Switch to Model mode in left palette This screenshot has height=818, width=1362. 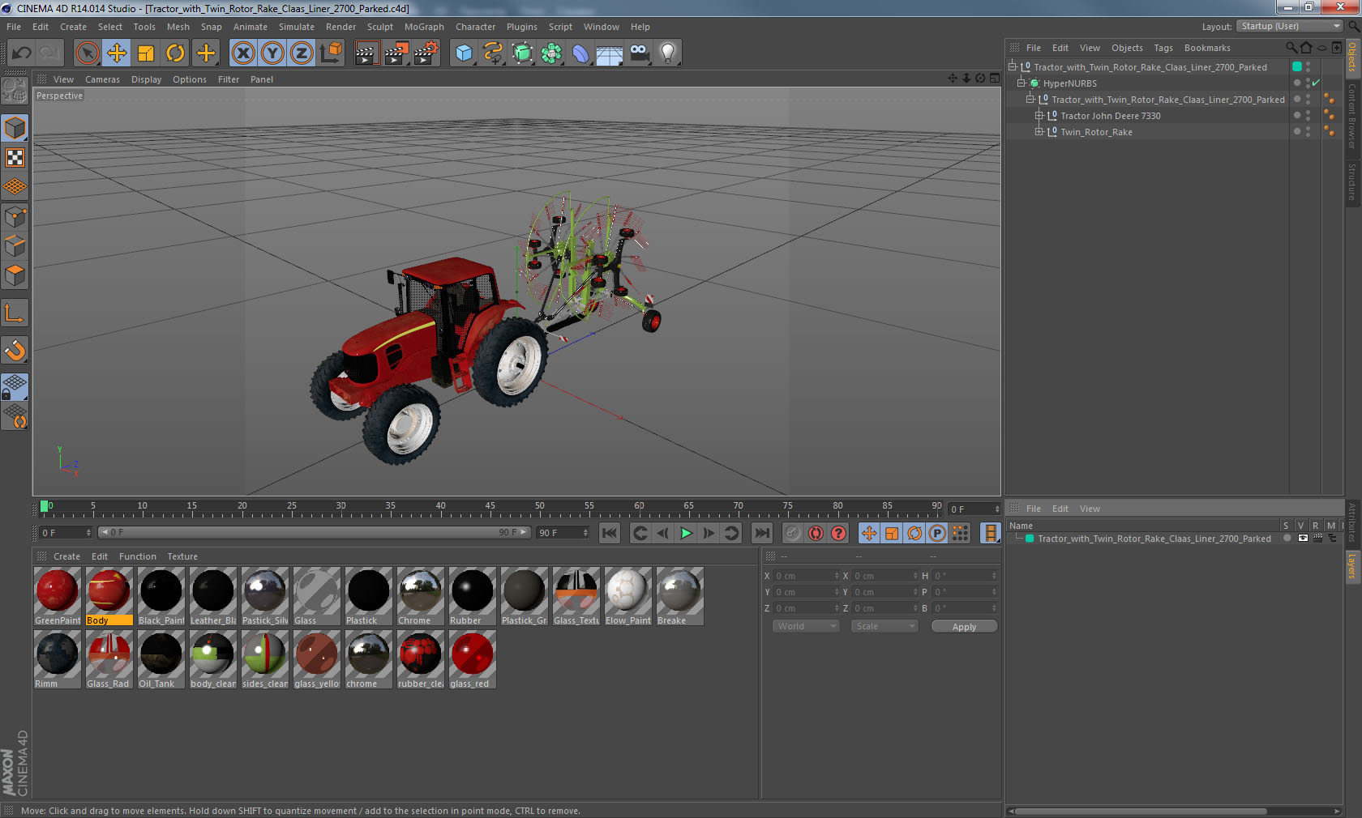click(x=15, y=128)
